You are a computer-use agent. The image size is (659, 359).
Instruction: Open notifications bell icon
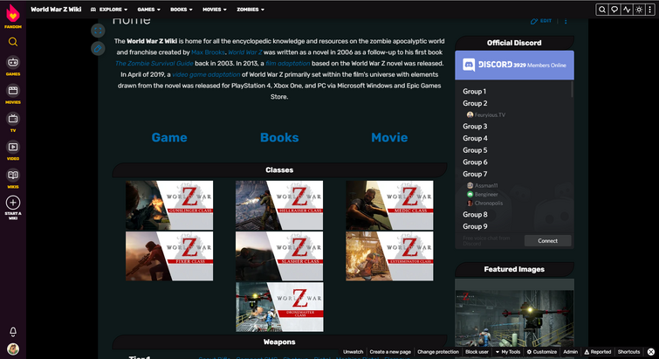13,332
